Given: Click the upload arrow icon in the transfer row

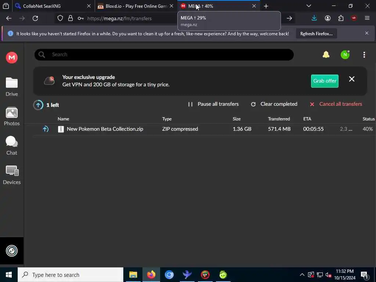Looking at the screenshot, I should click(46, 129).
